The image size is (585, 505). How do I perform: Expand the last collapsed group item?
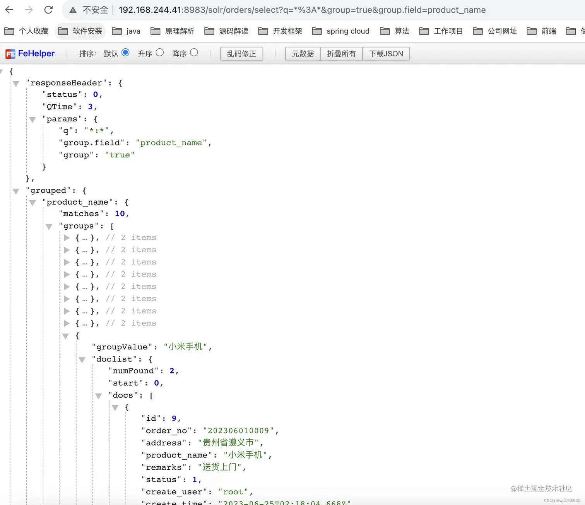click(67, 323)
